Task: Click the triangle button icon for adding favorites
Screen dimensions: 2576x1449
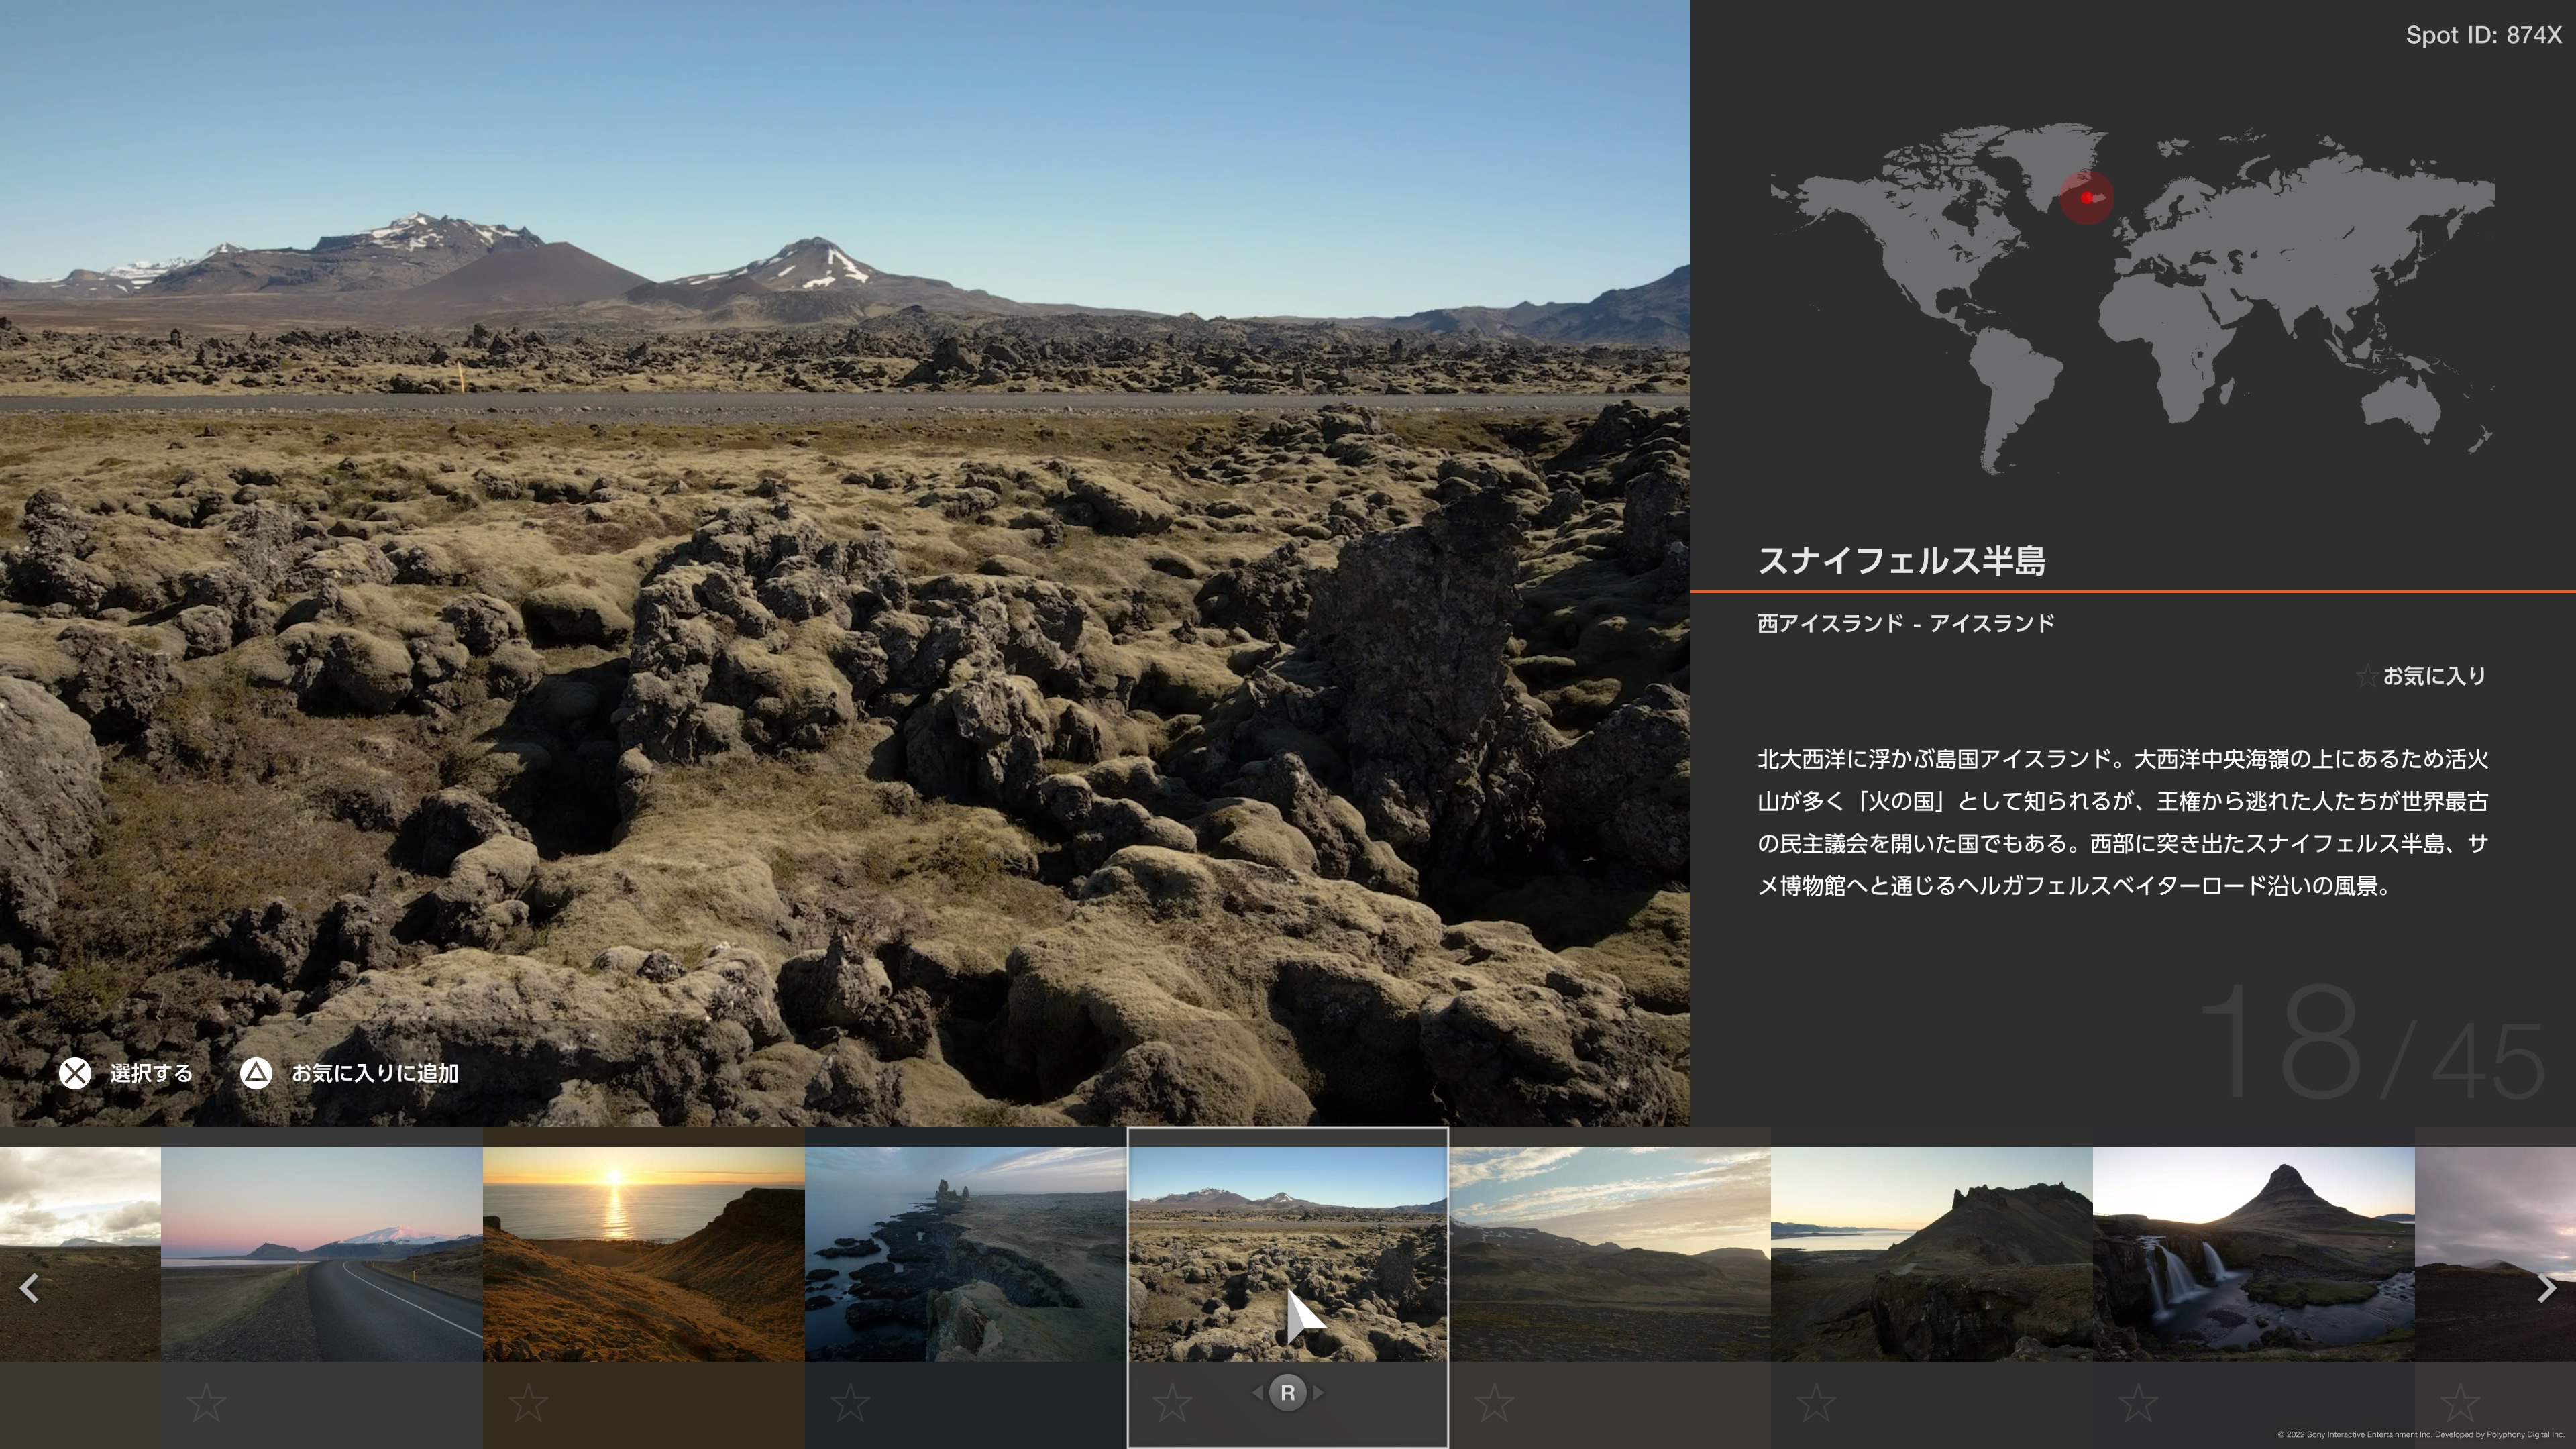Action: 256,1073
